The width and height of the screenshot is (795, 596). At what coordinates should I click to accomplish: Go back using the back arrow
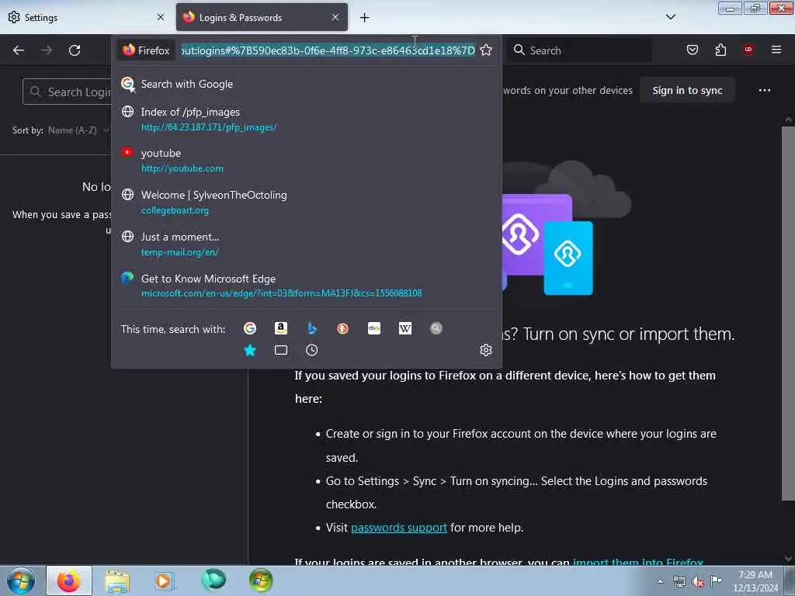(19, 50)
